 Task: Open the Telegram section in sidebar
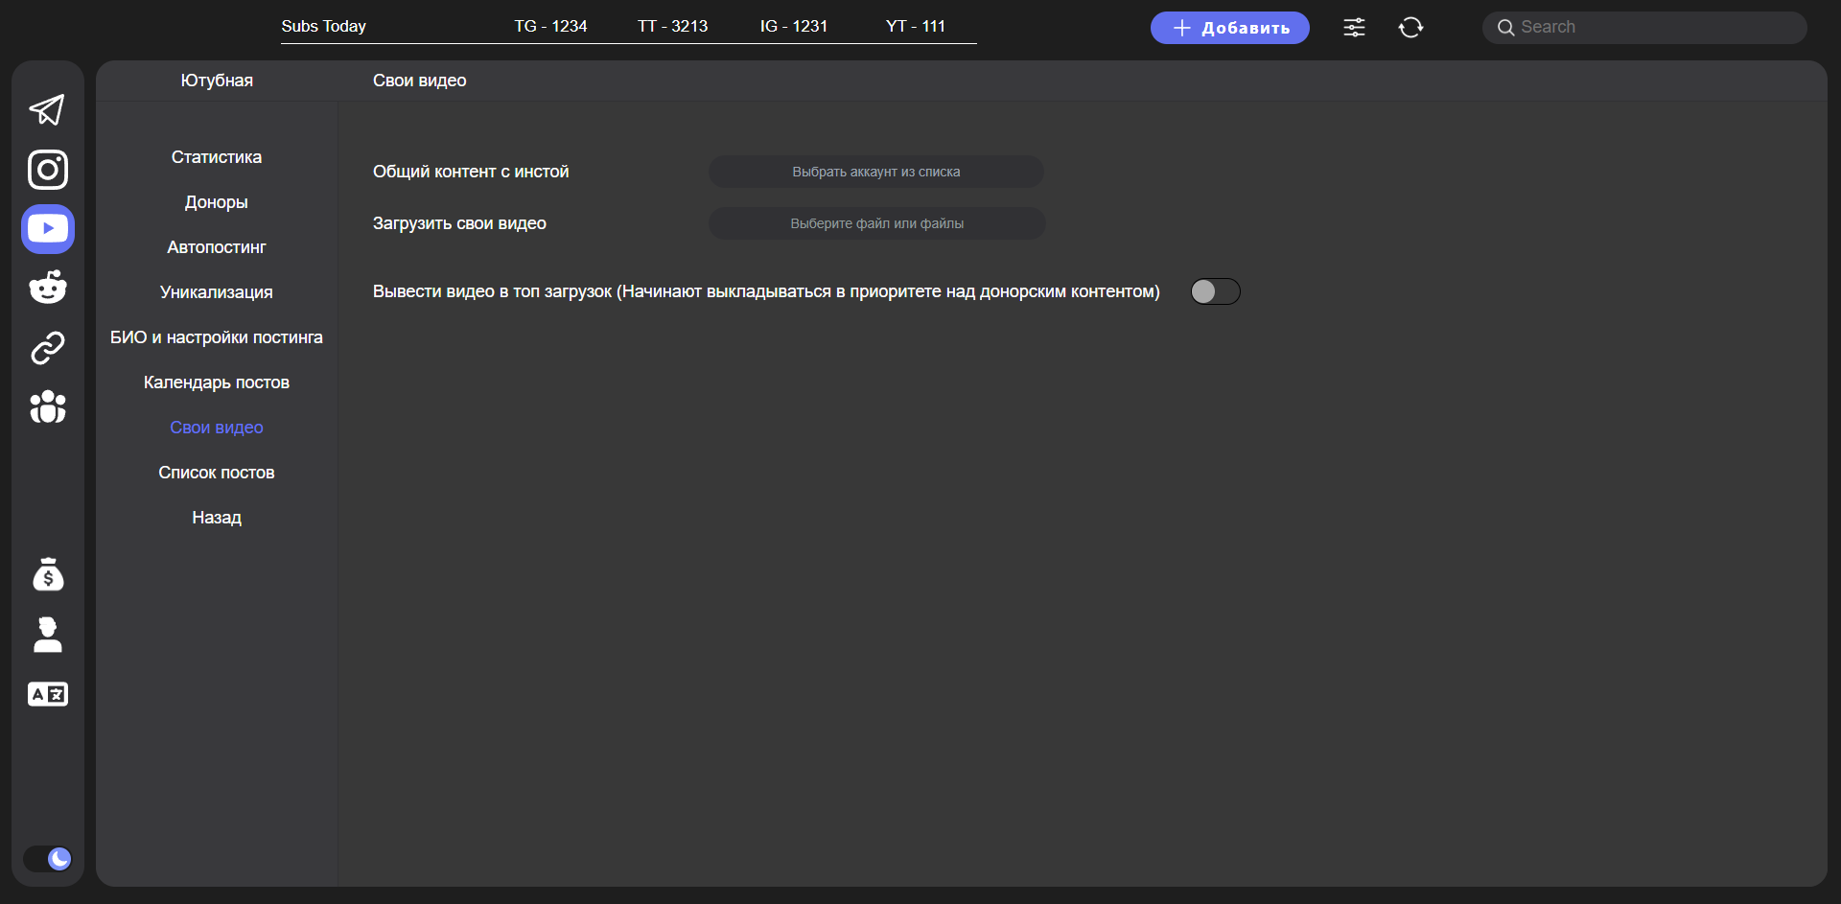[47, 110]
